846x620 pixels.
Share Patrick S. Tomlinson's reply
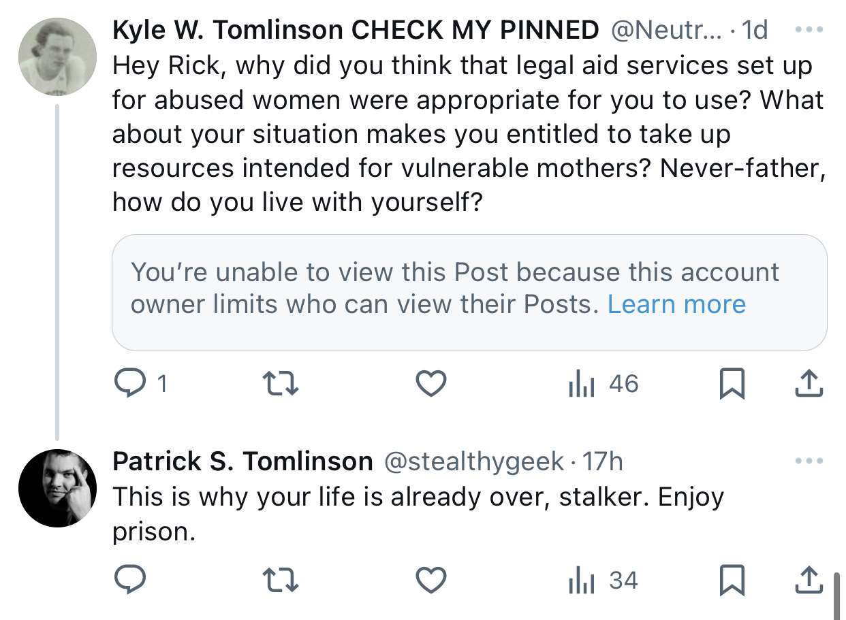(x=809, y=581)
